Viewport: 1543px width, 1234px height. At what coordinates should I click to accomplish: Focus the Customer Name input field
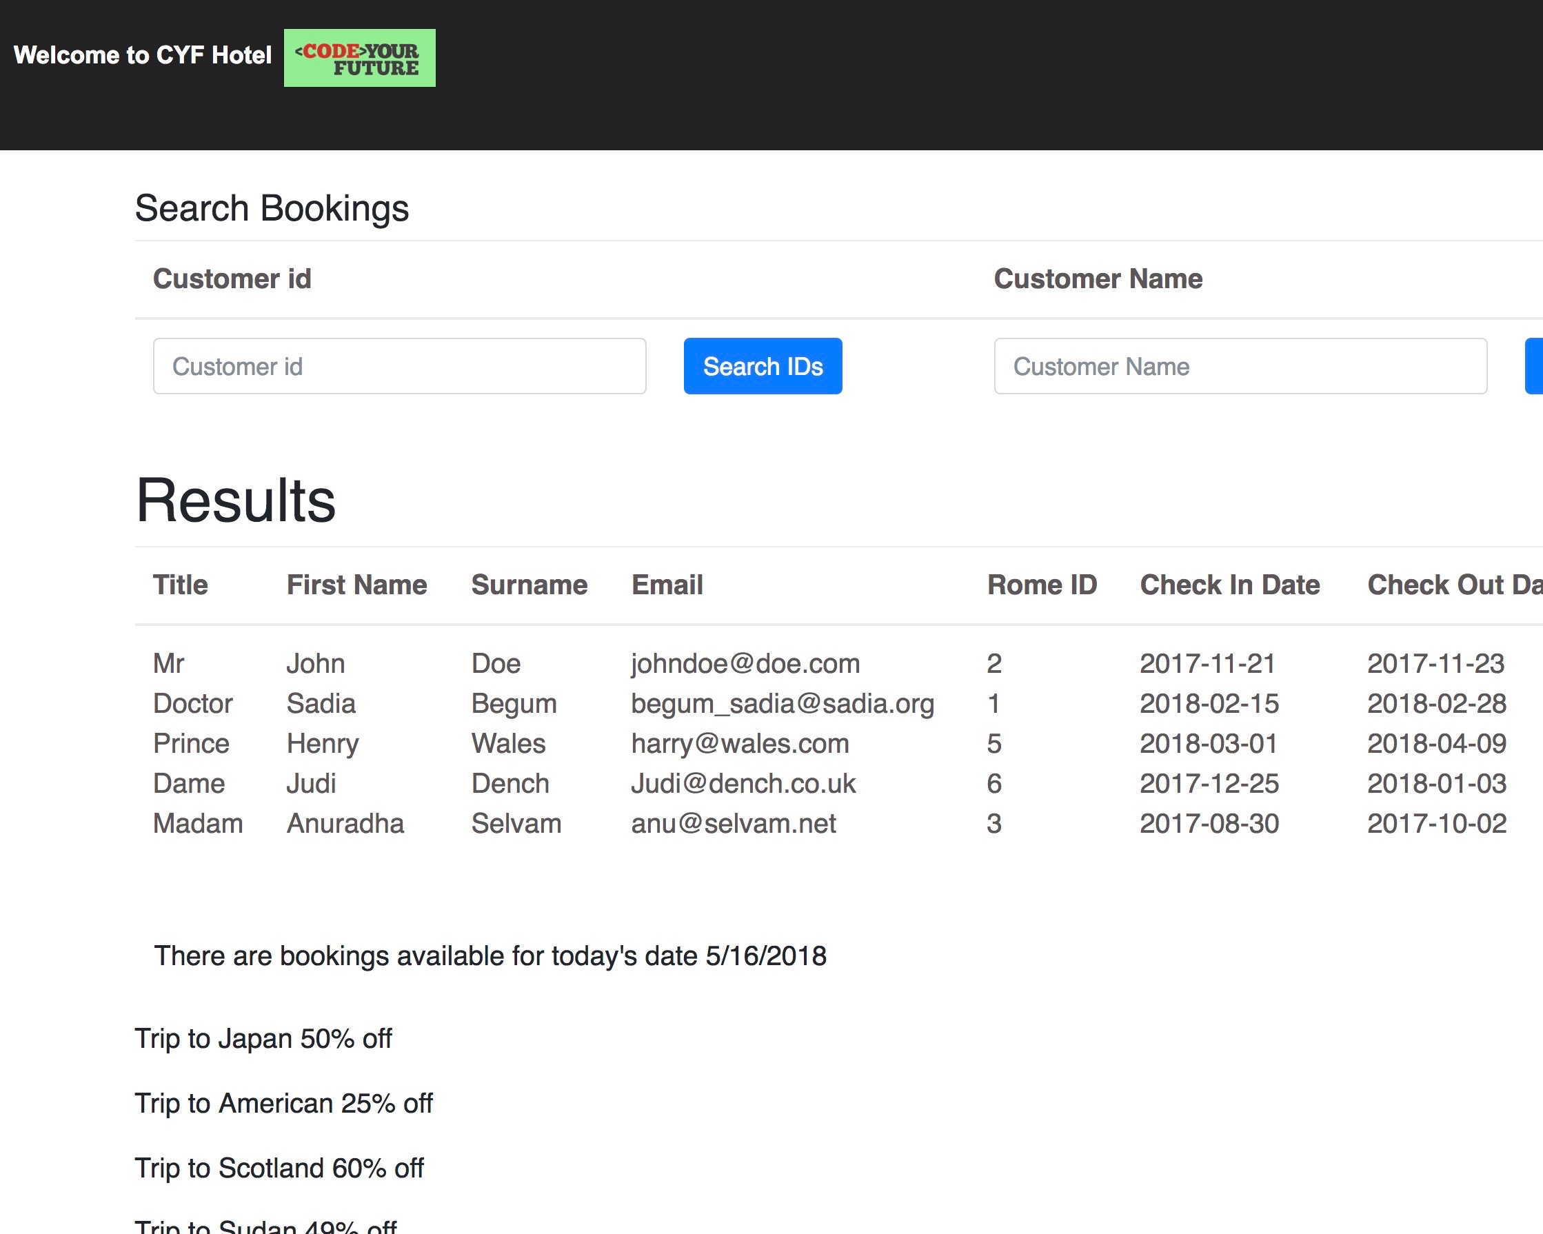click(1240, 367)
